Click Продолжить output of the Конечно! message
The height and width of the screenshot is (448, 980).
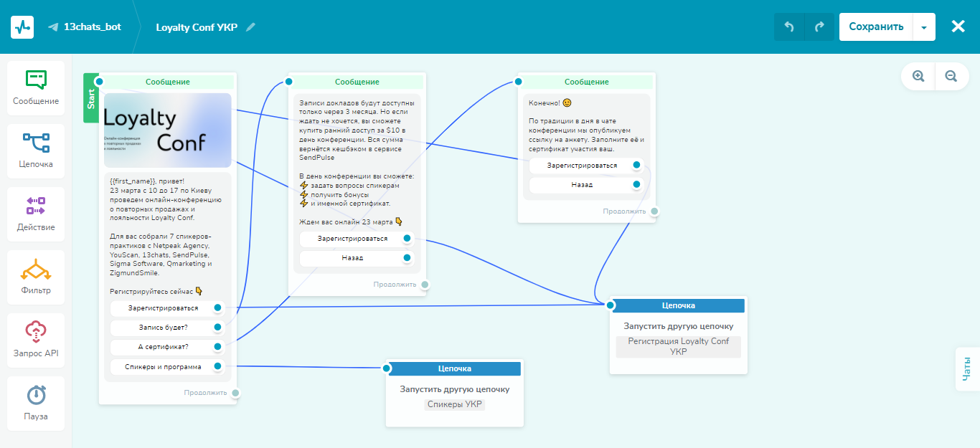pyautogui.click(x=654, y=211)
